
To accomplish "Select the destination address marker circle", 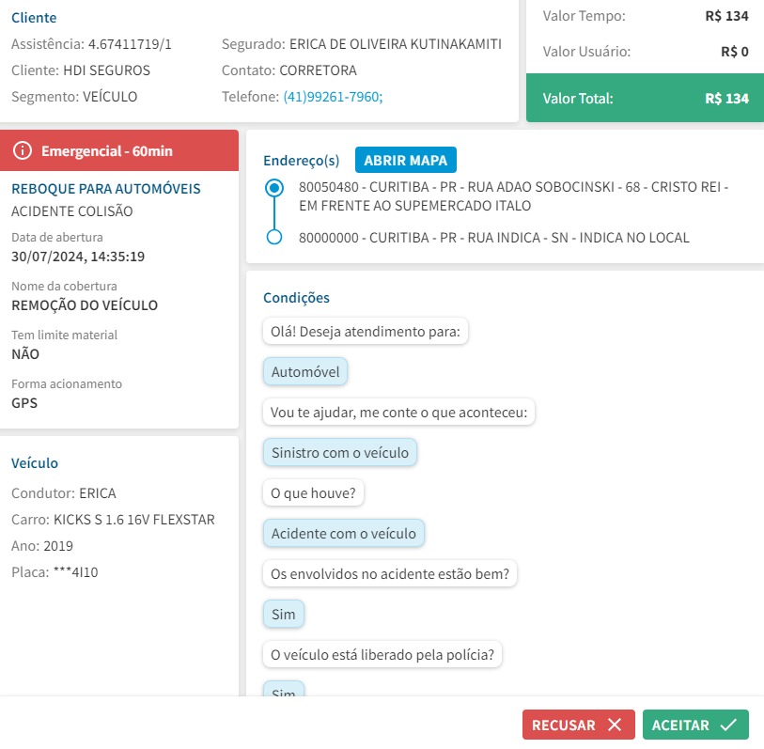I will tap(274, 238).
